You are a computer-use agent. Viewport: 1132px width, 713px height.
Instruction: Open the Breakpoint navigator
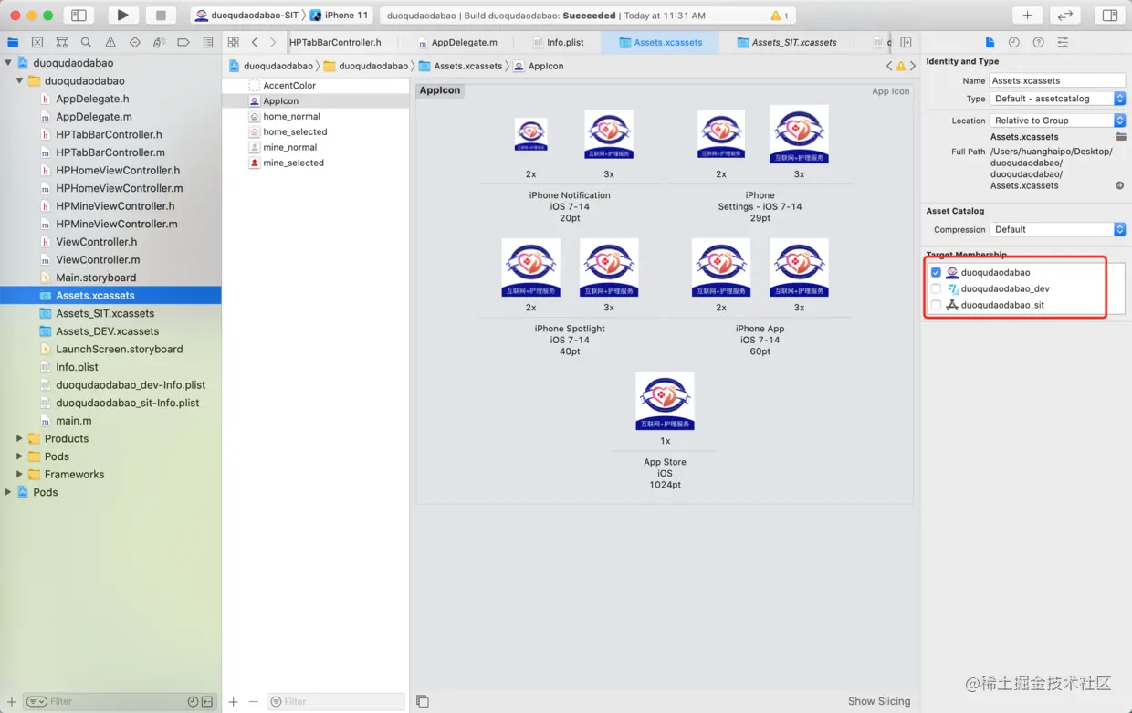[x=183, y=42]
